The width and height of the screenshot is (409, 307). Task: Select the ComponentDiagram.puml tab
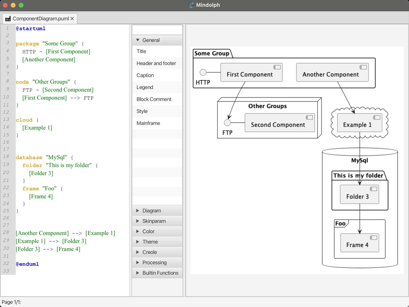pyautogui.click(x=40, y=18)
